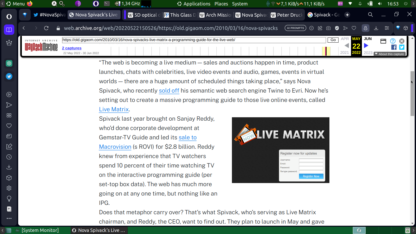This screenshot has height=234, width=416.
Task: Add page to bookmarks with heart icon
Action: pos(354,28)
